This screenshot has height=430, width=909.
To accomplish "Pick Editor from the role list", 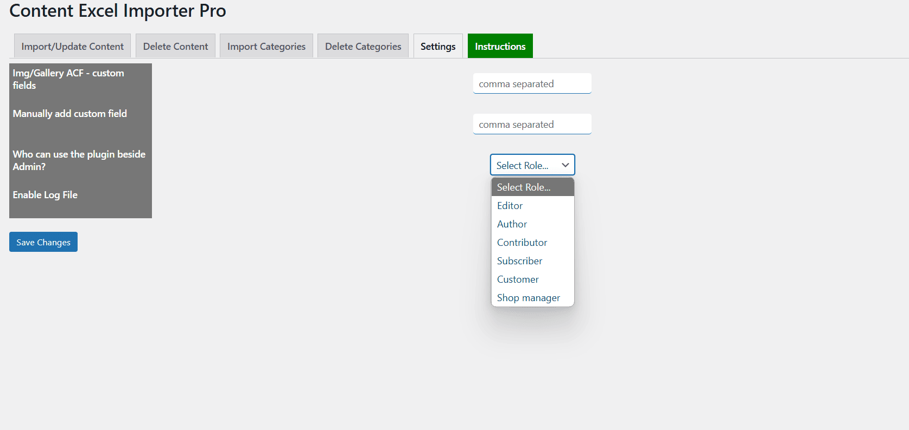I will [x=533, y=206].
